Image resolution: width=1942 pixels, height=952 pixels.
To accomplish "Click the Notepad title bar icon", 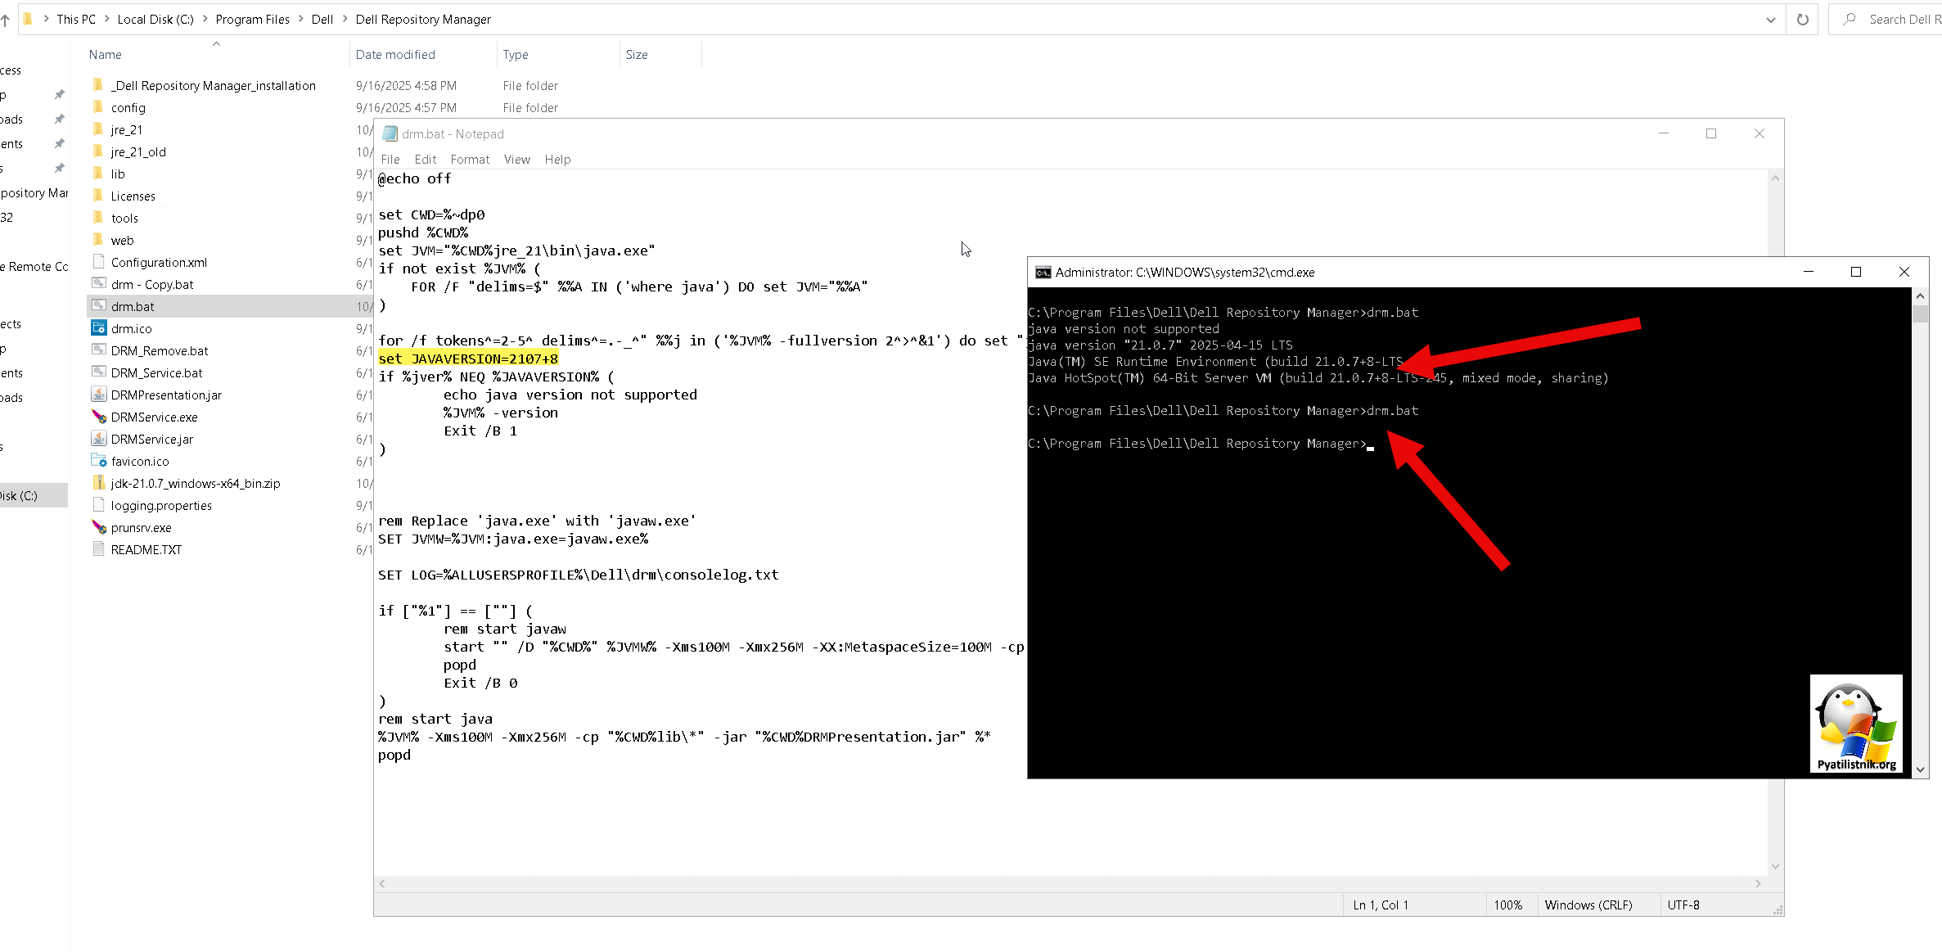I will [390, 133].
